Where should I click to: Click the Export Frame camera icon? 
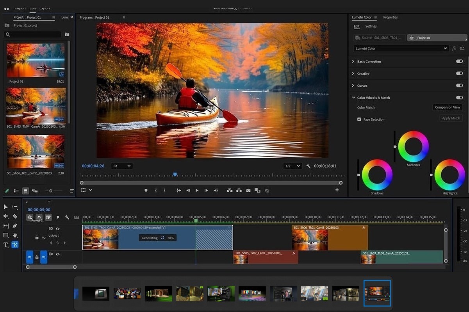pos(248,191)
